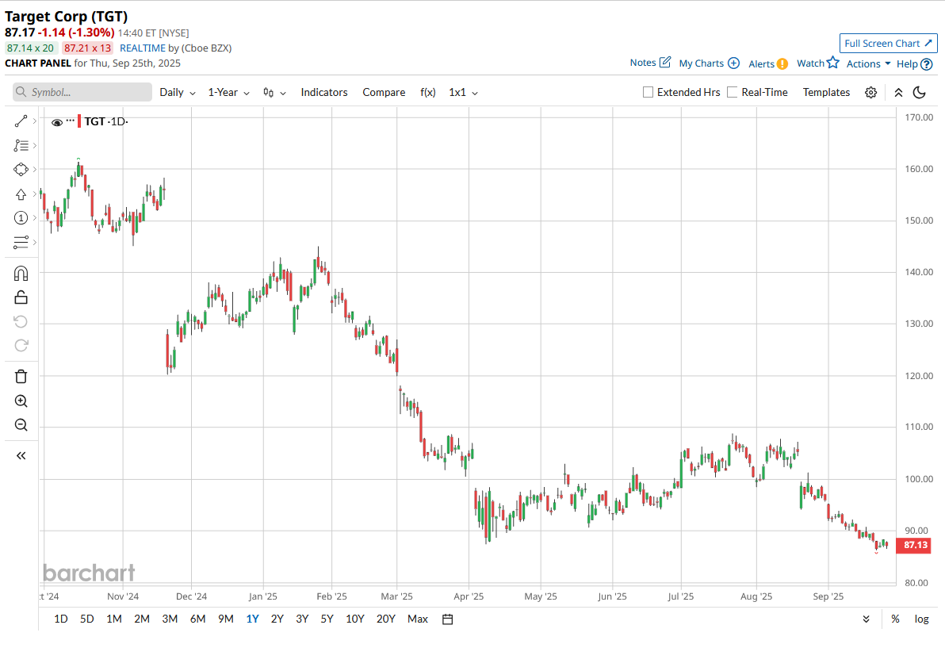The width and height of the screenshot is (945, 648).
Task: Tick the Real-Time checkbox
Action: click(733, 93)
